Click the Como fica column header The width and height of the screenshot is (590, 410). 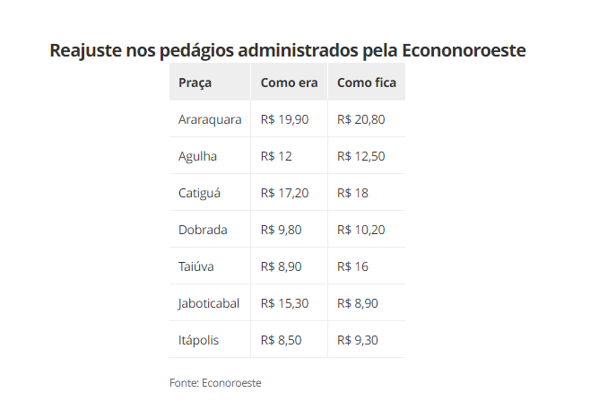(x=366, y=83)
